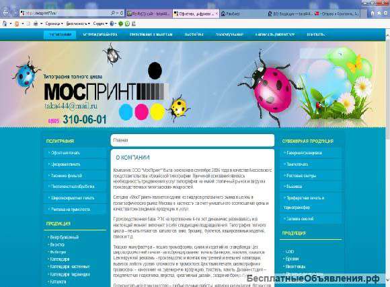Open 'Веер бумажный' product link
This screenshot has height=287, width=390.
pyautogui.click(x=64, y=237)
